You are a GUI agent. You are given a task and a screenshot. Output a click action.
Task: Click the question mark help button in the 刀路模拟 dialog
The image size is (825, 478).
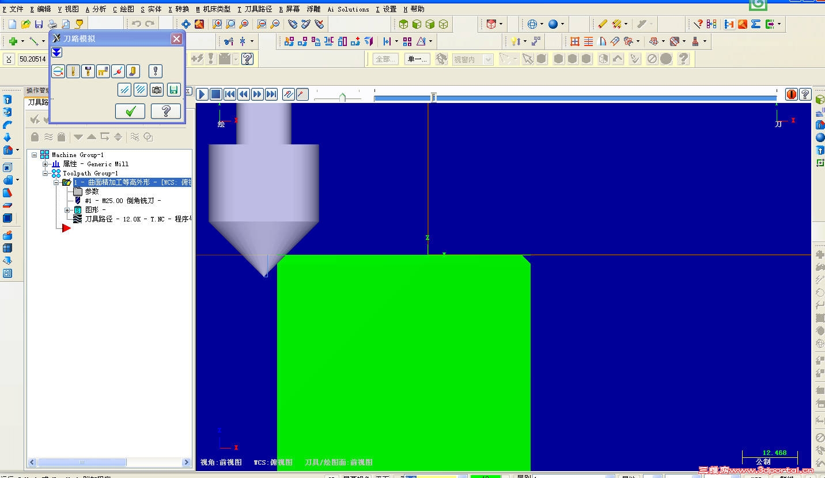click(x=166, y=111)
